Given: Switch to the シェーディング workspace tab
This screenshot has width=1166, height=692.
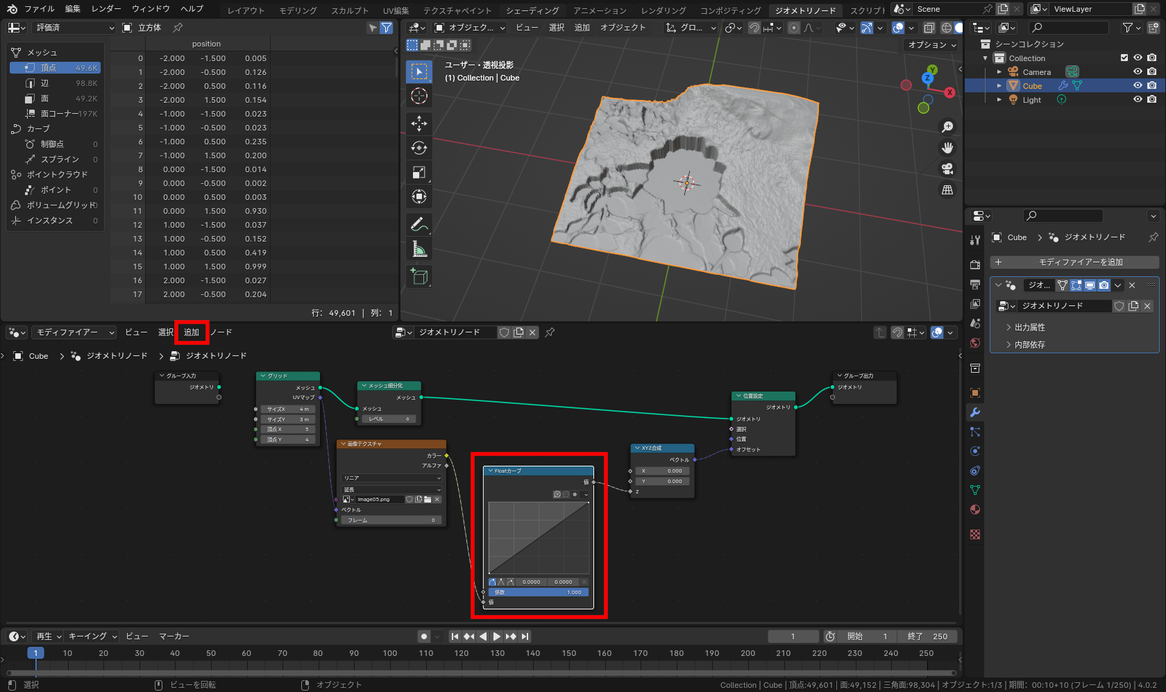Looking at the screenshot, I should (532, 10).
